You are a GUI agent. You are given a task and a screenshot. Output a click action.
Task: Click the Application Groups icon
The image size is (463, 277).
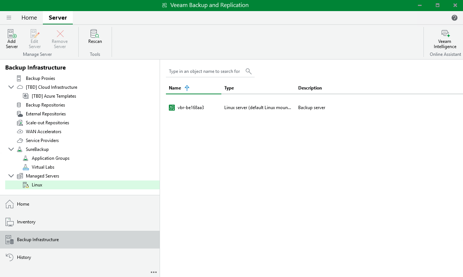[25, 158]
